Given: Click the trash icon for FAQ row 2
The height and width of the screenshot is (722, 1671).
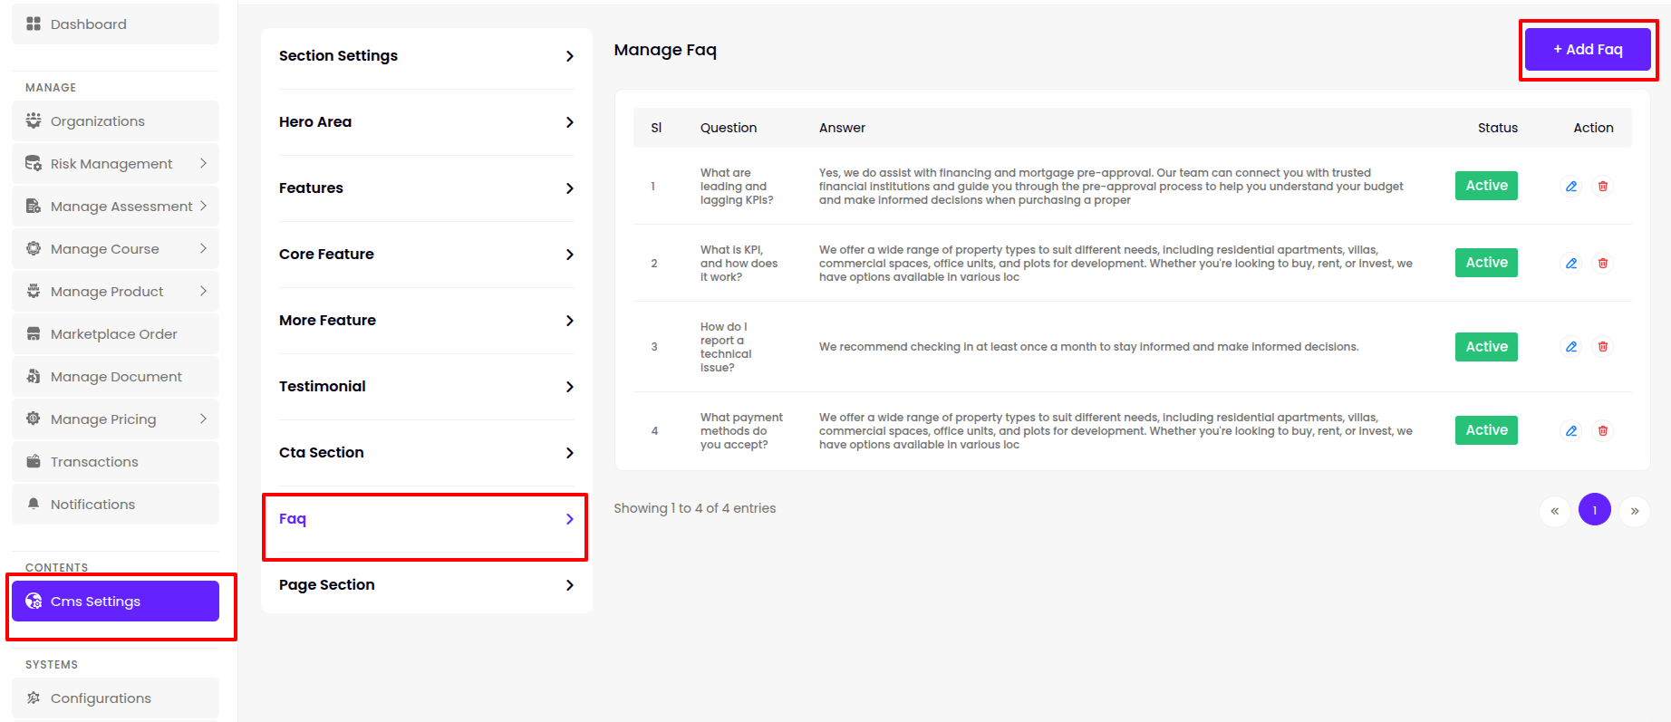Looking at the screenshot, I should point(1602,264).
